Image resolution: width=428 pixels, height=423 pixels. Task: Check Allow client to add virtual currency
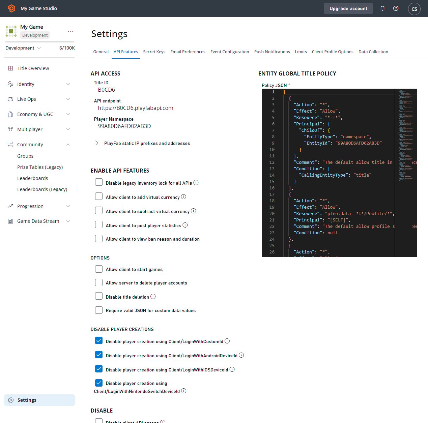click(99, 197)
